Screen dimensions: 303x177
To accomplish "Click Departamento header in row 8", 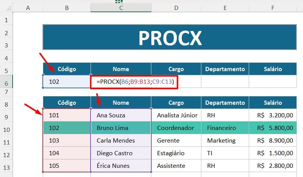I will pos(225,102).
